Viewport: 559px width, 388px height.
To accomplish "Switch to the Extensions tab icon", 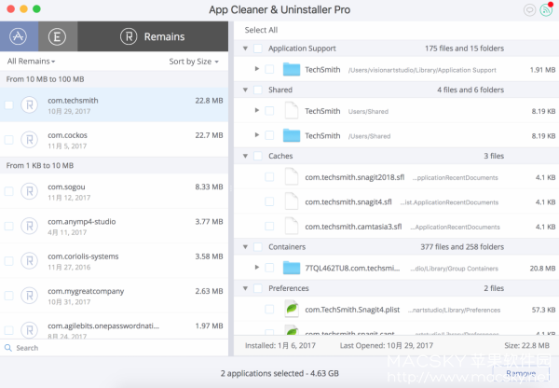I will pyautogui.click(x=57, y=36).
